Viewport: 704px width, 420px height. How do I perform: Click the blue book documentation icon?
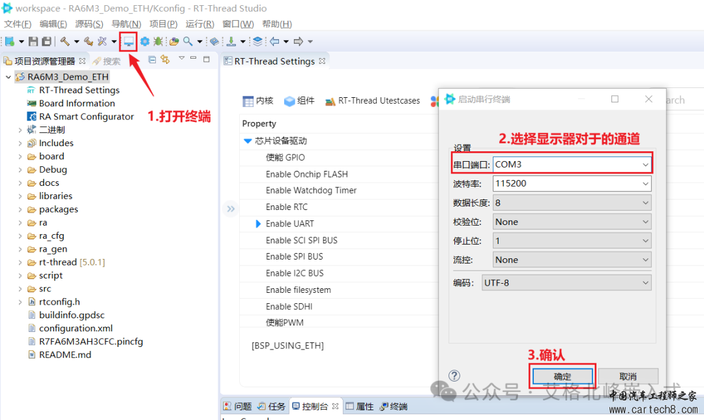(x=214, y=41)
